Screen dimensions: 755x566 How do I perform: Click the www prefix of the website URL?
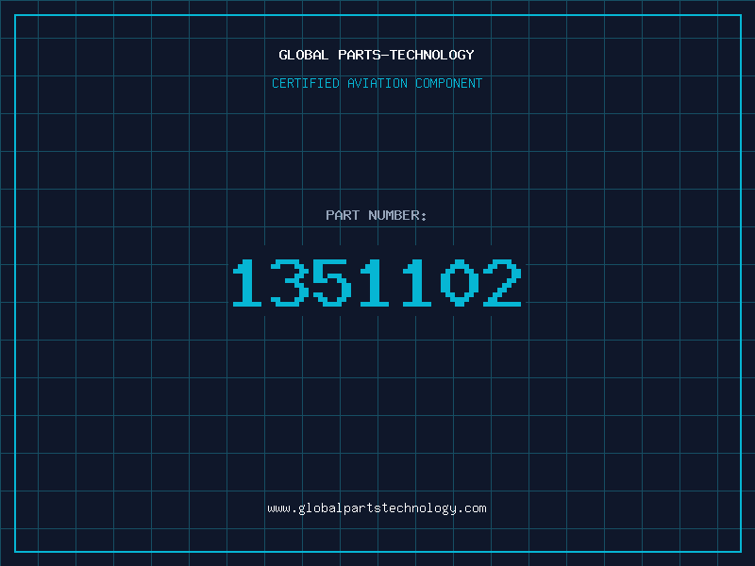tap(278, 508)
